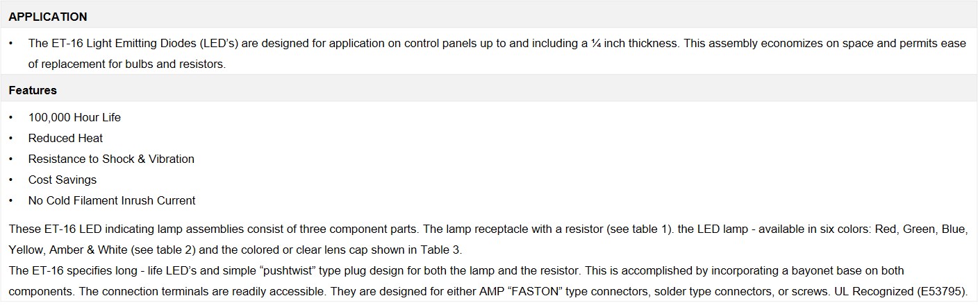The height and width of the screenshot is (305, 978).
Task: Click 'No Cold Filament Inrush Current' item
Action: point(112,200)
